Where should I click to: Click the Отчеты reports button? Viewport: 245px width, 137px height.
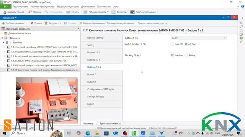pyautogui.click(x=73, y=12)
